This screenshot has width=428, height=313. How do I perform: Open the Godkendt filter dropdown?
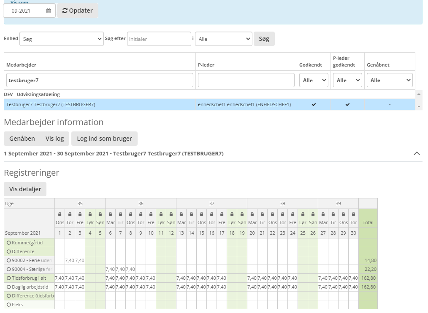[x=314, y=80]
